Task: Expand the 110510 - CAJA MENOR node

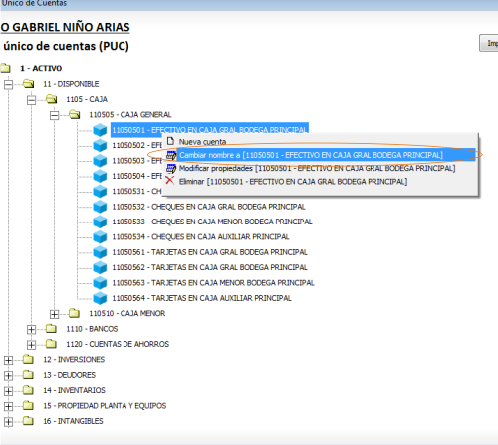Action: coord(54,314)
